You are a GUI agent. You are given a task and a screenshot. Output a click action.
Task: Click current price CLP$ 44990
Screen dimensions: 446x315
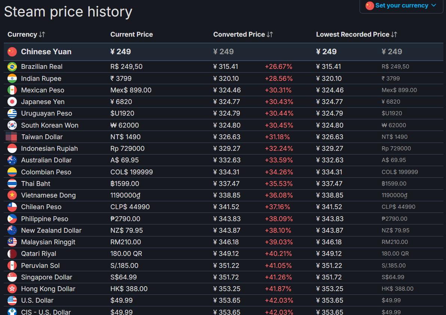[130, 207]
